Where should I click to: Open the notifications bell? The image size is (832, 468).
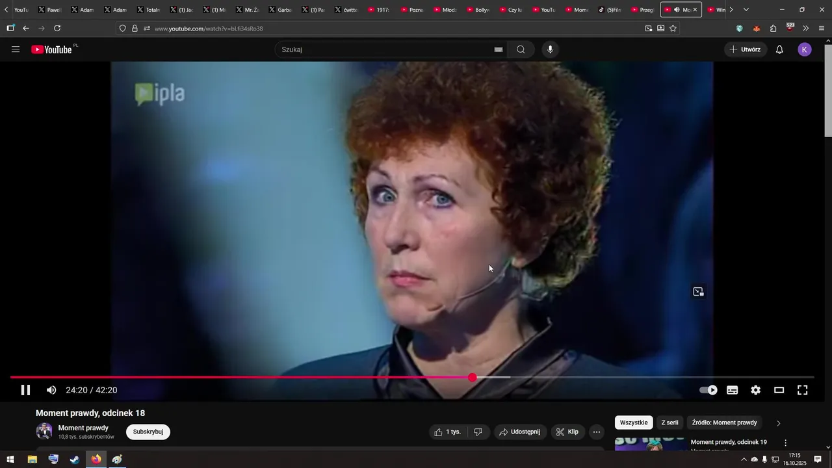(x=779, y=49)
